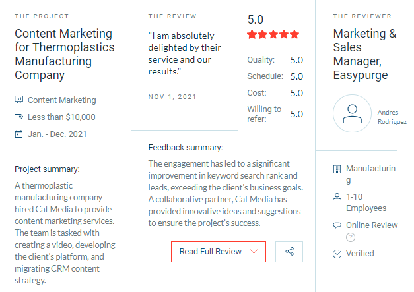Click the calendar date icon
The image size is (414, 292).
[18, 134]
